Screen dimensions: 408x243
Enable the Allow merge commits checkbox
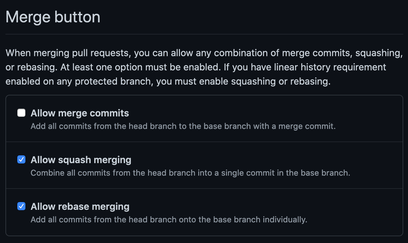pyautogui.click(x=21, y=113)
